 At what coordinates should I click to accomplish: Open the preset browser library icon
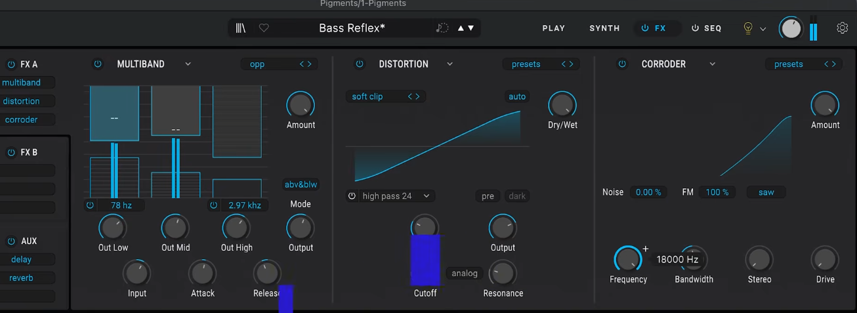(x=241, y=28)
